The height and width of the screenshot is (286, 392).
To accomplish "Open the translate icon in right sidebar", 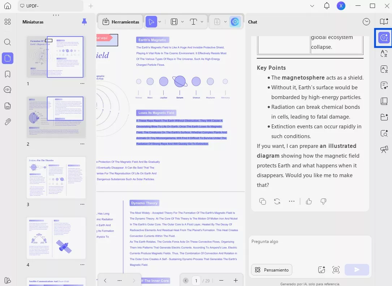I will pos(384,53).
